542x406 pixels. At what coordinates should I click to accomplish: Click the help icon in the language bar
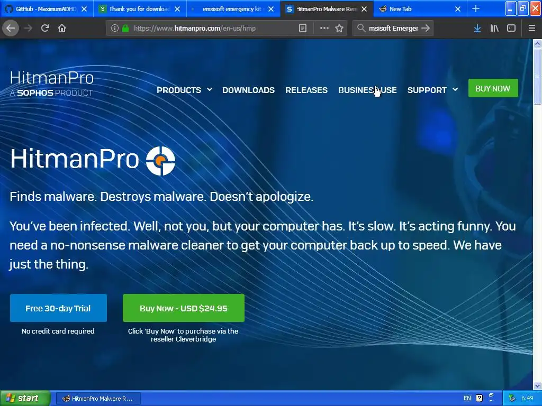point(479,398)
